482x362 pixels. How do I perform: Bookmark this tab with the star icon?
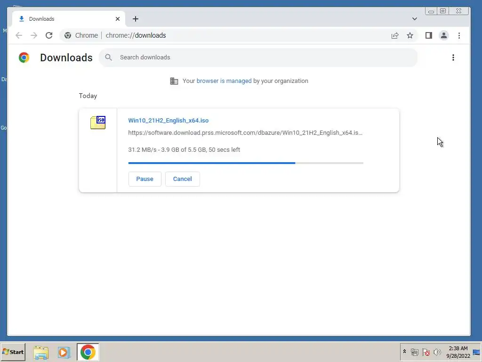410,35
